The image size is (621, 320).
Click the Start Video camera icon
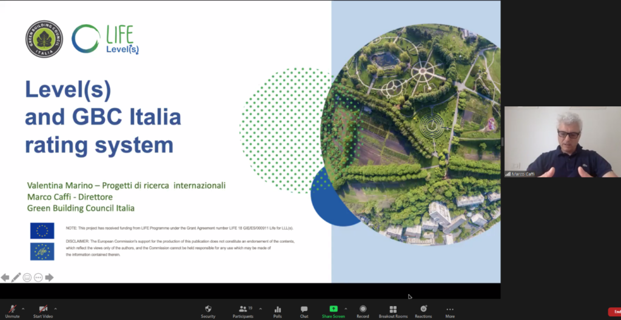[x=43, y=309]
